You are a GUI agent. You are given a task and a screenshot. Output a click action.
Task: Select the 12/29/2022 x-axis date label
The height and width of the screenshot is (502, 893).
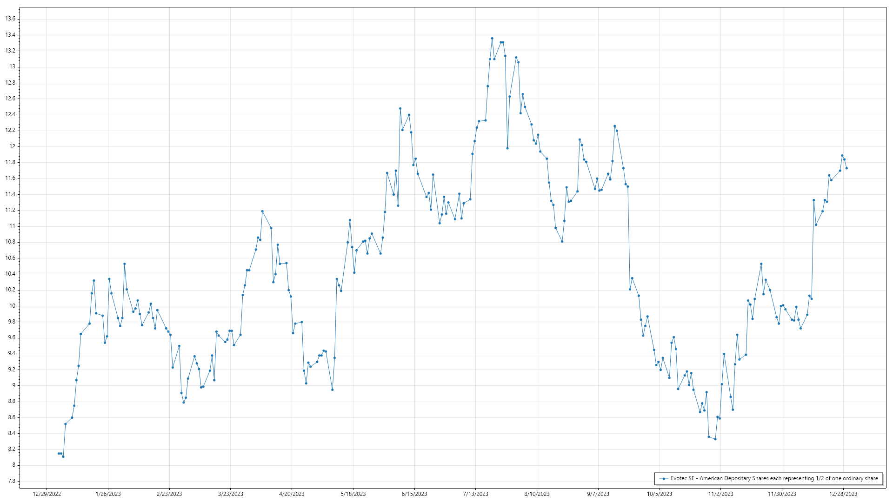click(x=47, y=494)
